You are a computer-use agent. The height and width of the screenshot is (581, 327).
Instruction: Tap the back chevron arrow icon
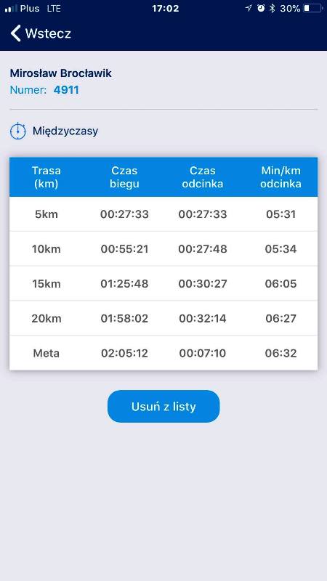click(15, 33)
